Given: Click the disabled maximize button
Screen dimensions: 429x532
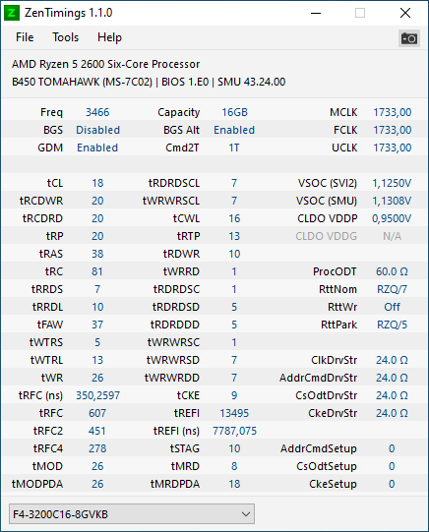Looking at the screenshot, I should [x=360, y=13].
